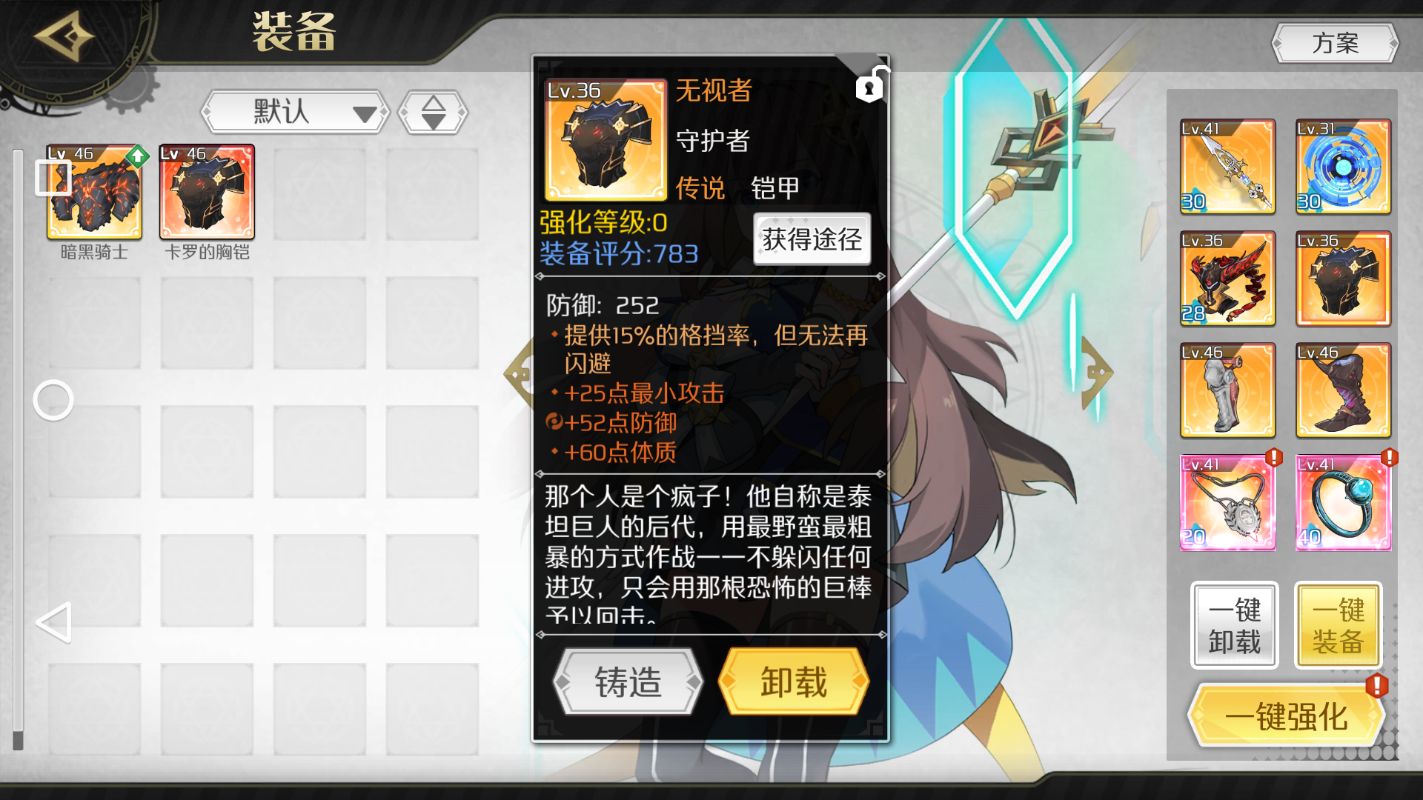Image resolution: width=1423 pixels, height=800 pixels.
Task: Click the 一键卸载 unequip-all button
Action: pyautogui.click(x=1235, y=625)
